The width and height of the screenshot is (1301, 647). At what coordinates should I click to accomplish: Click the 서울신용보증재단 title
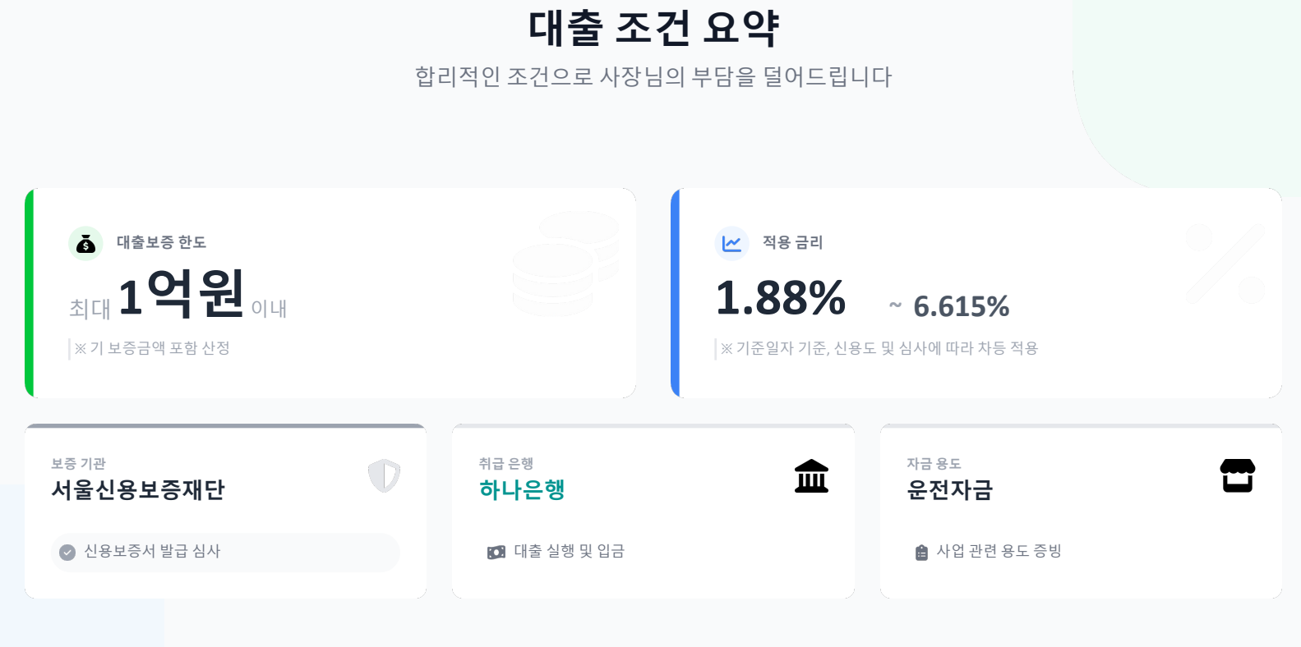click(x=138, y=490)
